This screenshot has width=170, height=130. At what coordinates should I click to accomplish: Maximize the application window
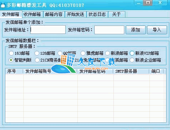(x=148, y=3)
